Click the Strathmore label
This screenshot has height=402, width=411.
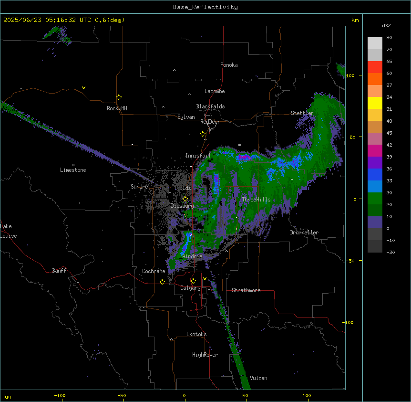click(x=246, y=290)
